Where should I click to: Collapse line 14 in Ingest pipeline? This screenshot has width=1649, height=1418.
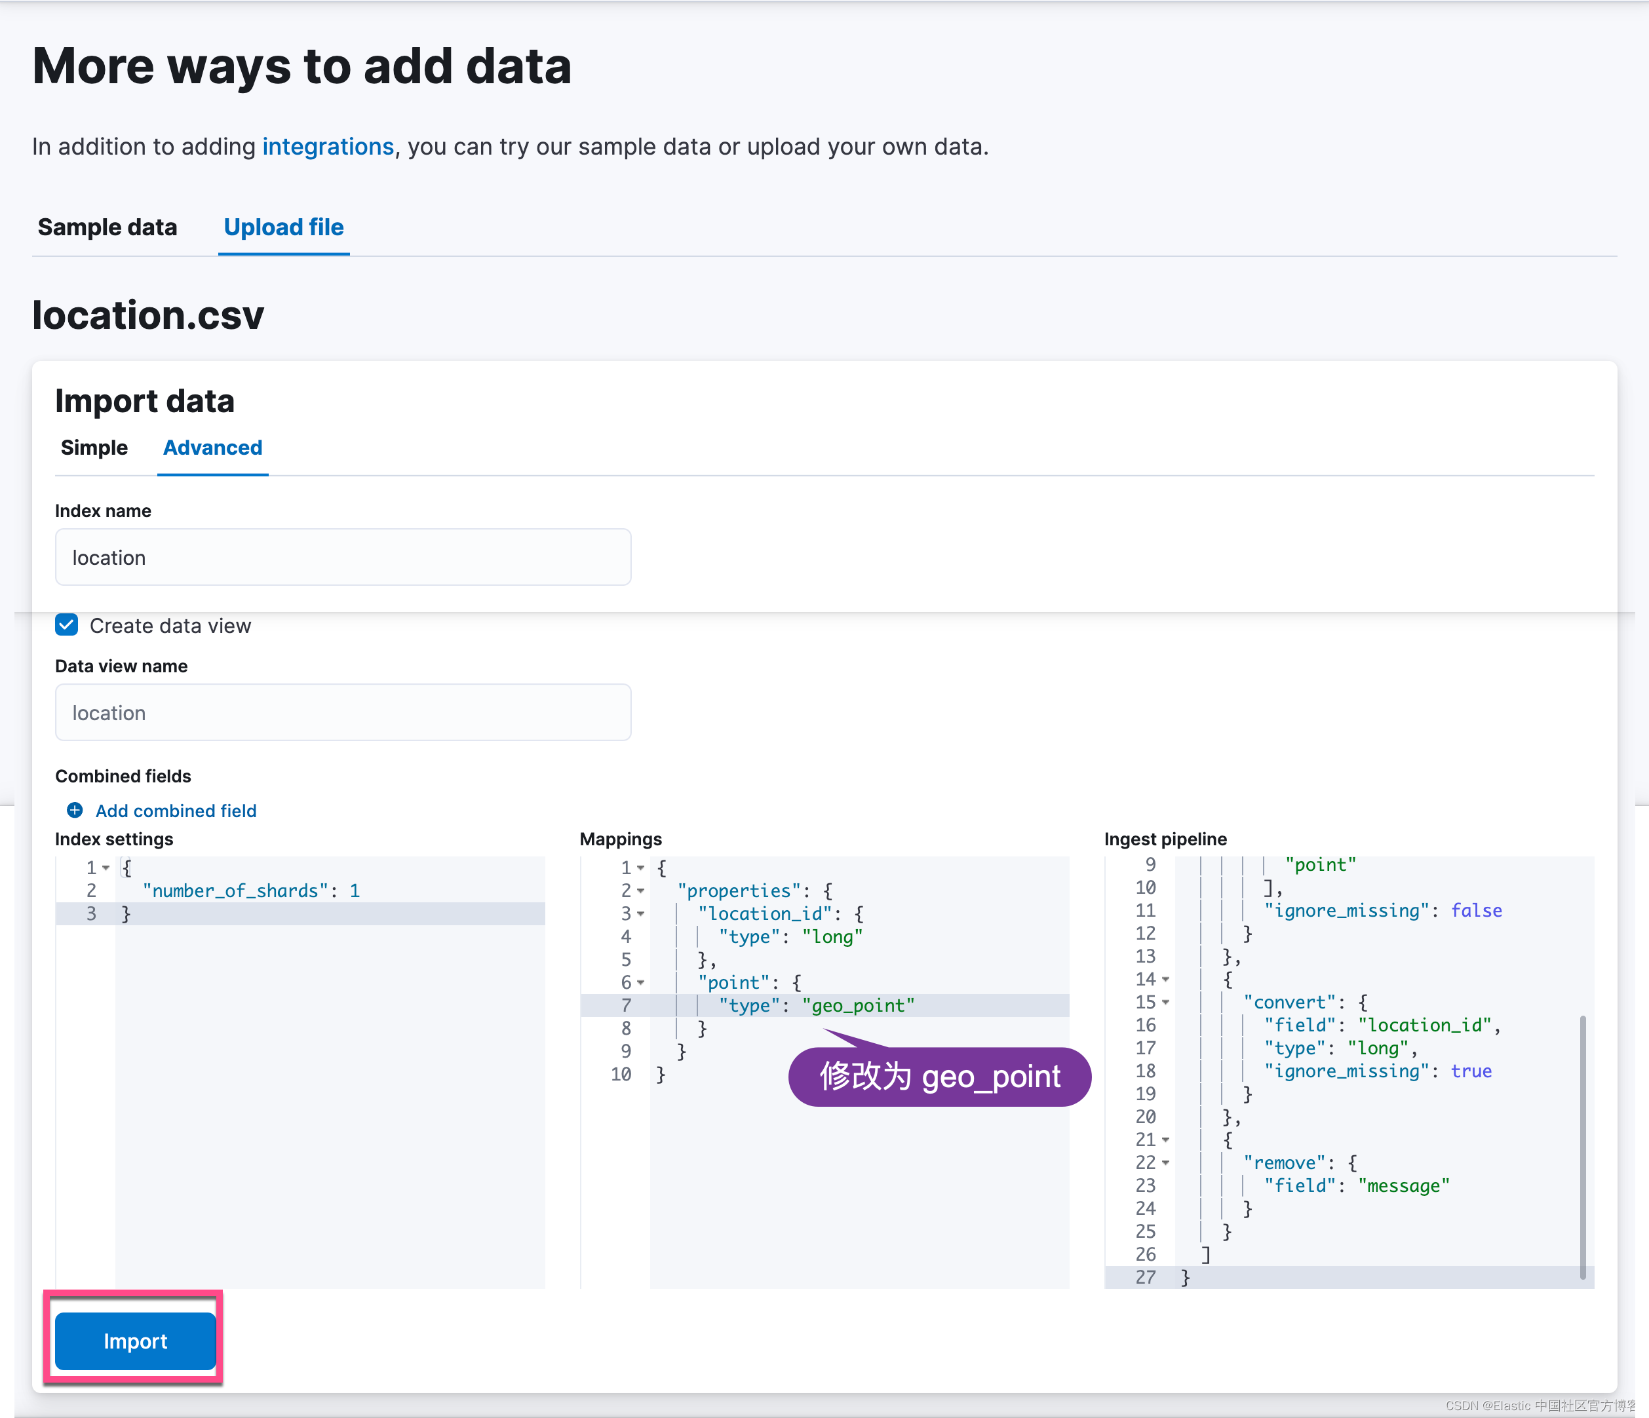(x=1167, y=980)
